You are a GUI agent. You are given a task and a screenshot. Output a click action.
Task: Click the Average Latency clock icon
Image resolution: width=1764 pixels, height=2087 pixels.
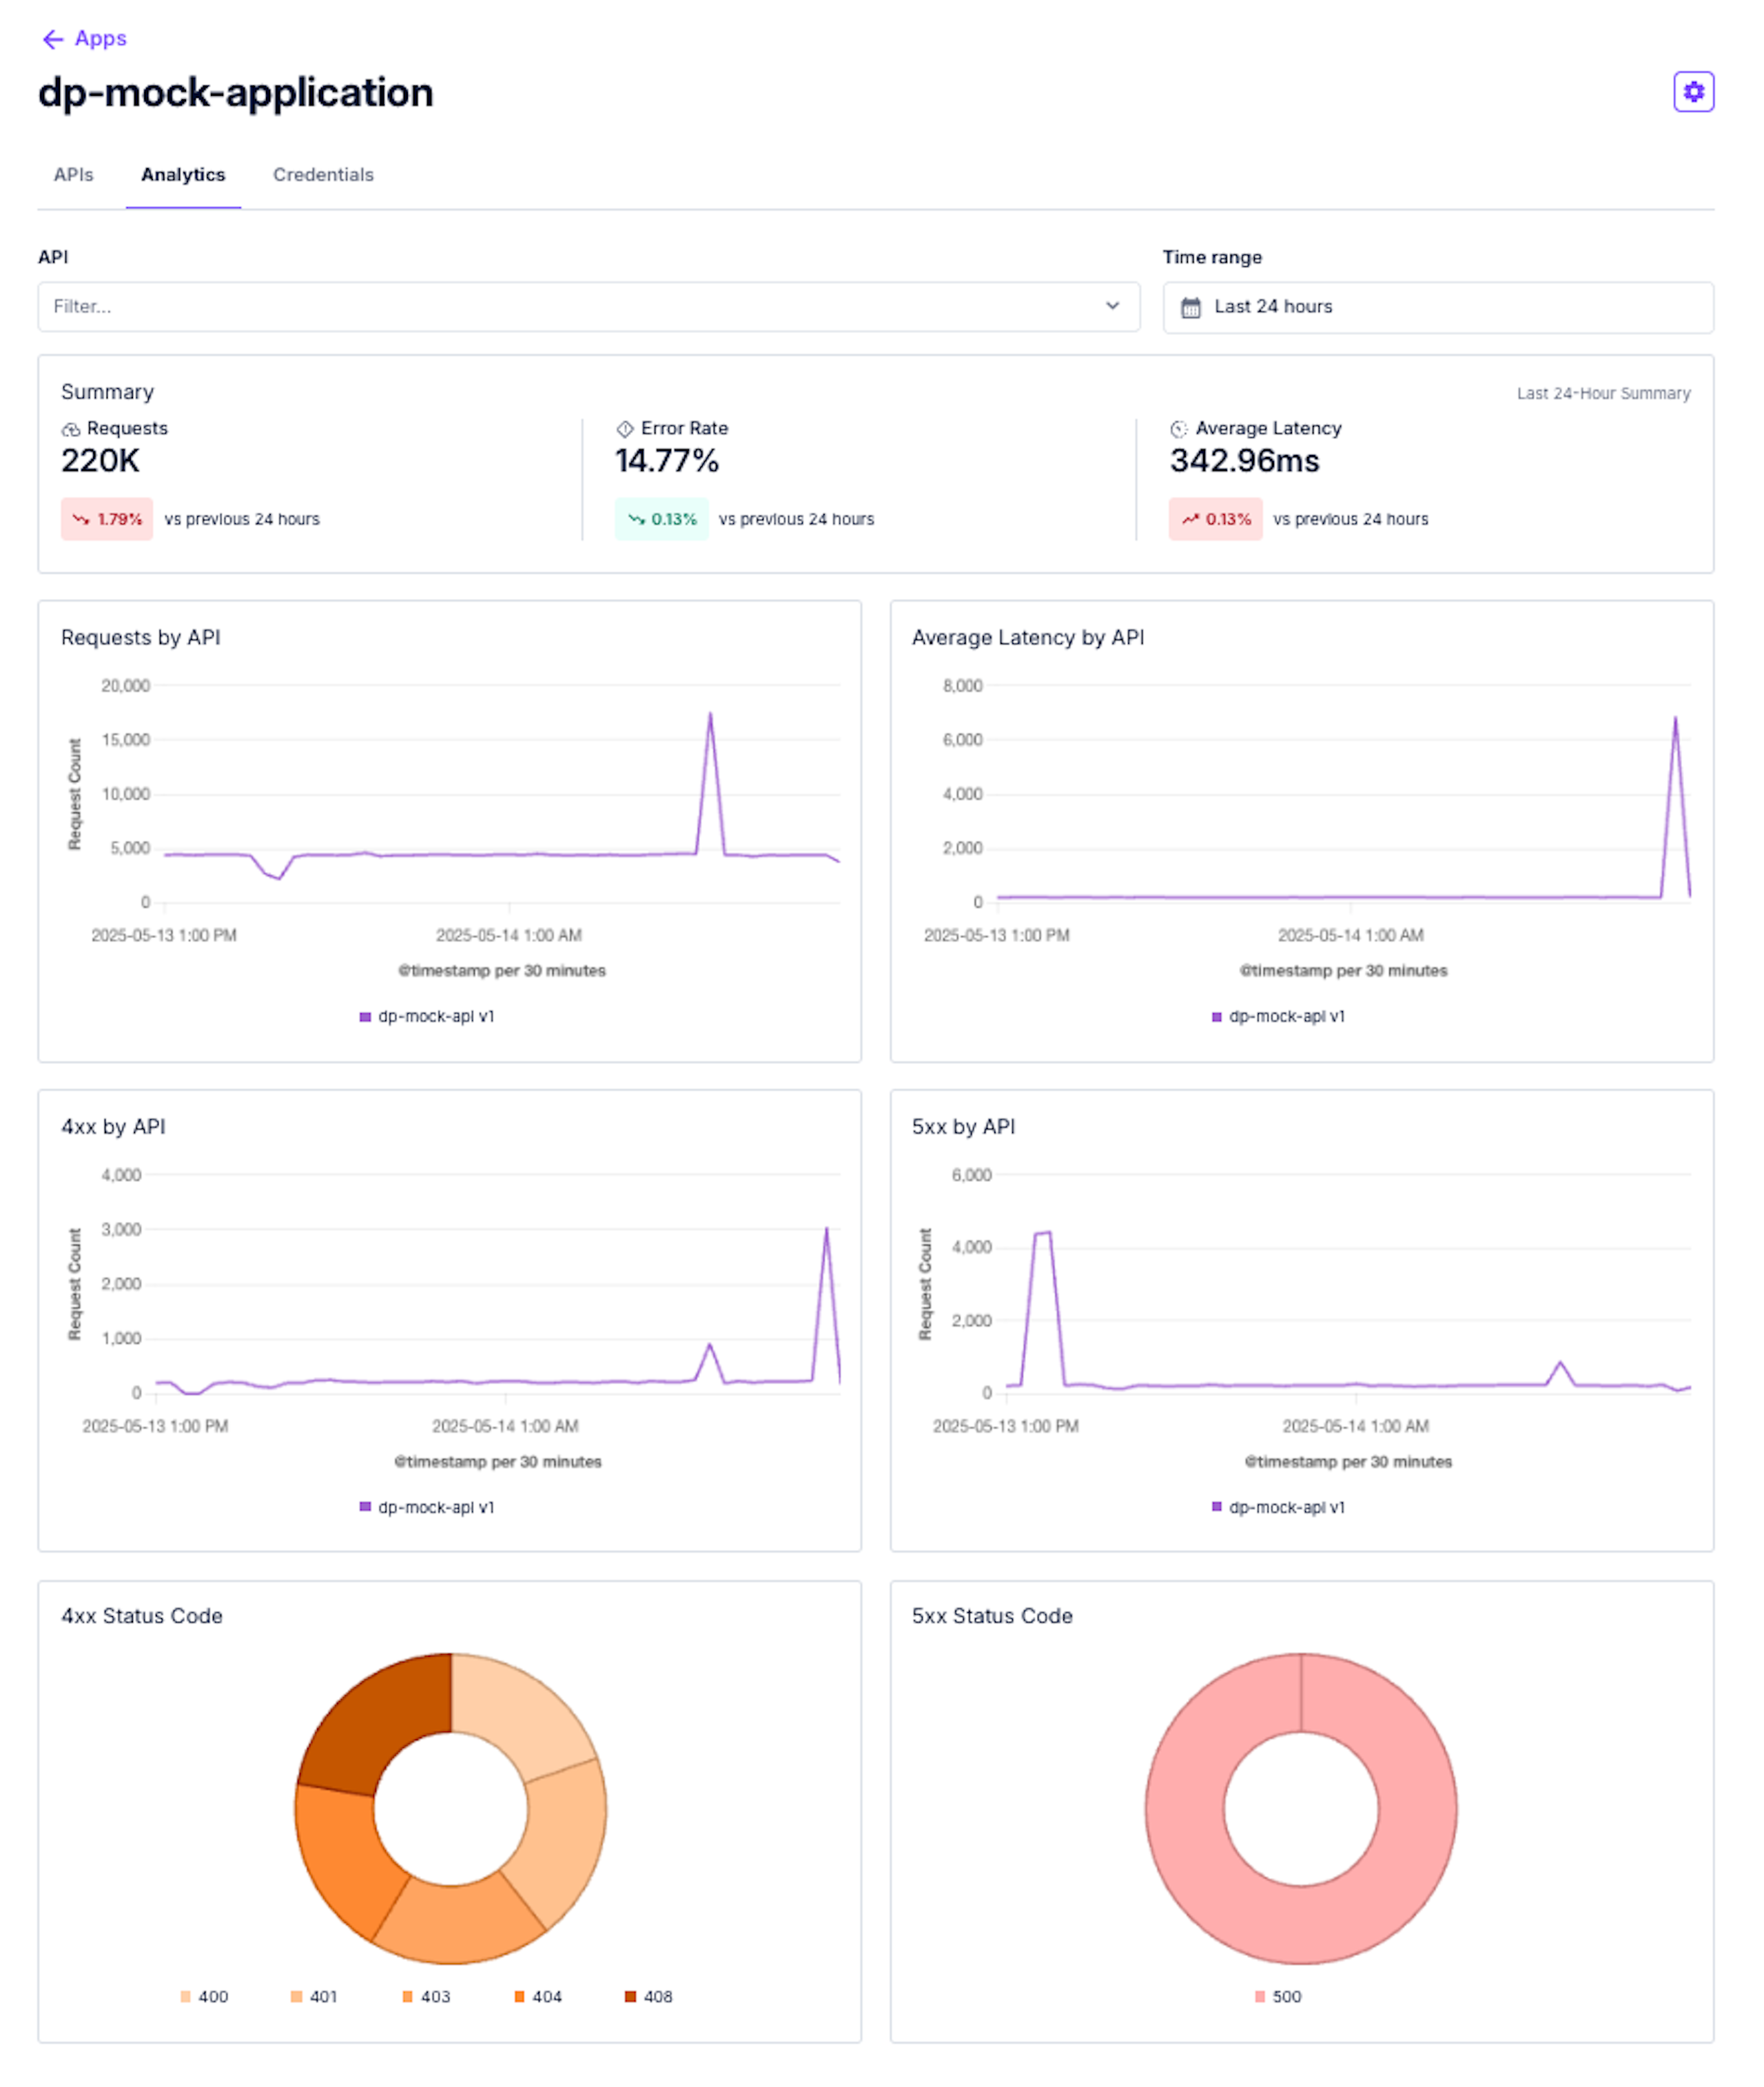[x=1179, y=429]
